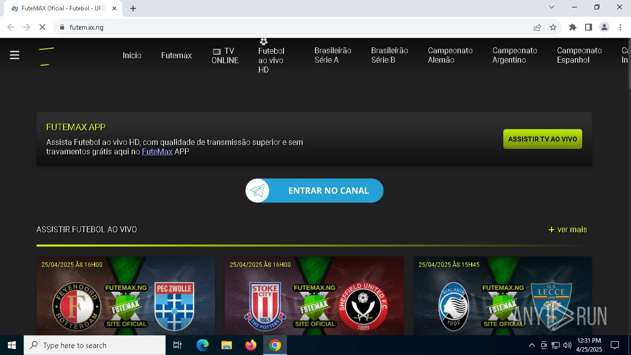Screen dimensions: 631x355
Task: Open the Chrome three-dot menu
Action: [620, 27]
